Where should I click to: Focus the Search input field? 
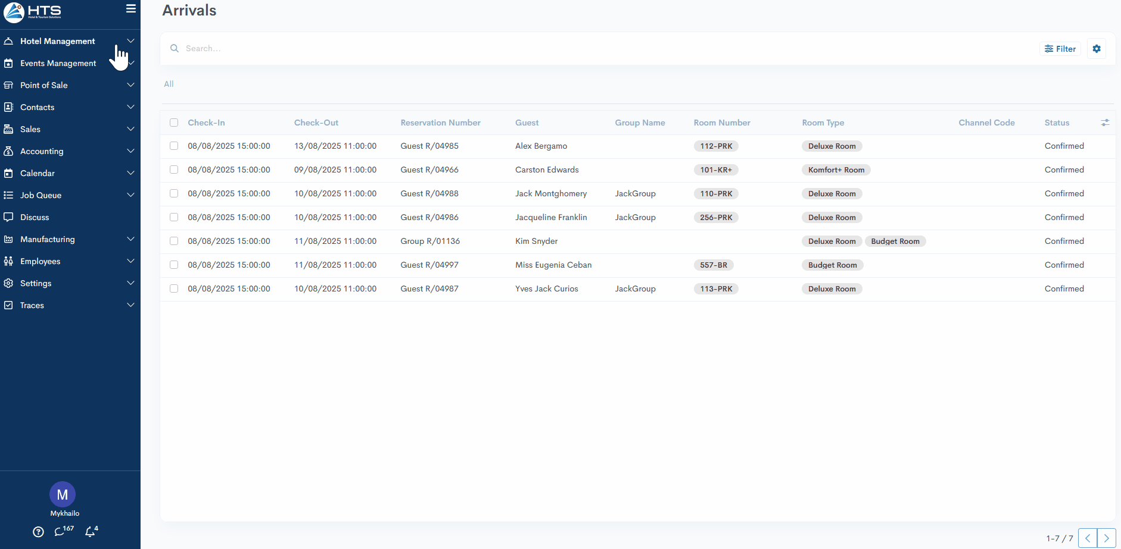click(417, 49)
